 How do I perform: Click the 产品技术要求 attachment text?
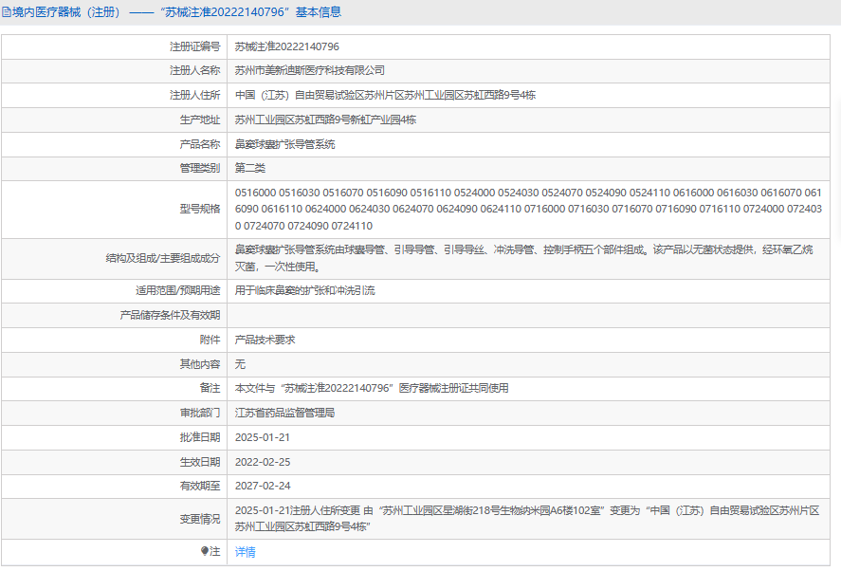pyautogui.click(x=265, y=339)
